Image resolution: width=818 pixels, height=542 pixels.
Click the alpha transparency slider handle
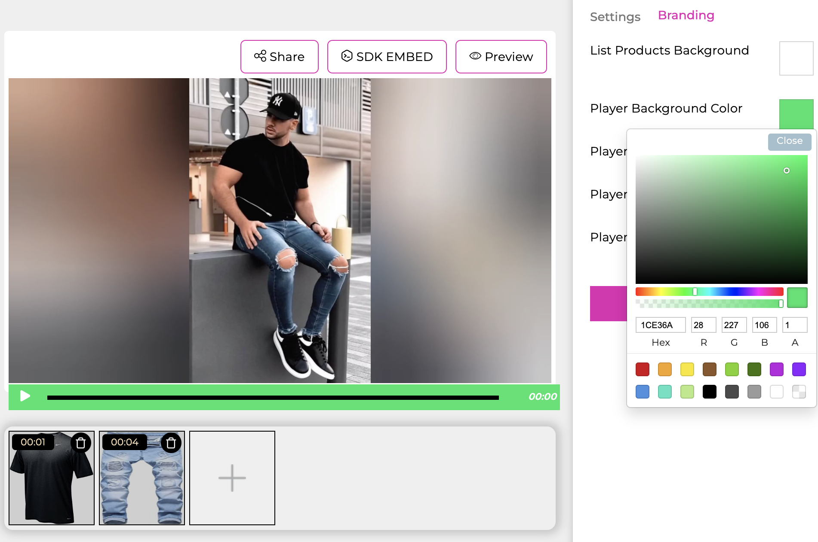pos(781,304)
